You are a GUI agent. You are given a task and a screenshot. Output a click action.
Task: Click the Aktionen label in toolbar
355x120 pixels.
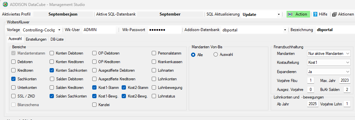coord(346,14)
